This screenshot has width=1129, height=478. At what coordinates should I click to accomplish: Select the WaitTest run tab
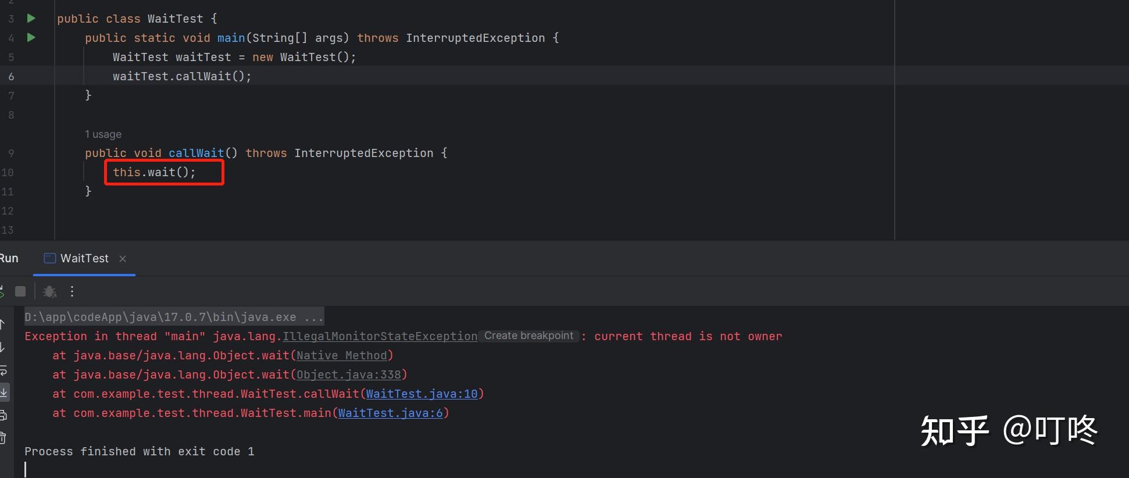point(84,258)
